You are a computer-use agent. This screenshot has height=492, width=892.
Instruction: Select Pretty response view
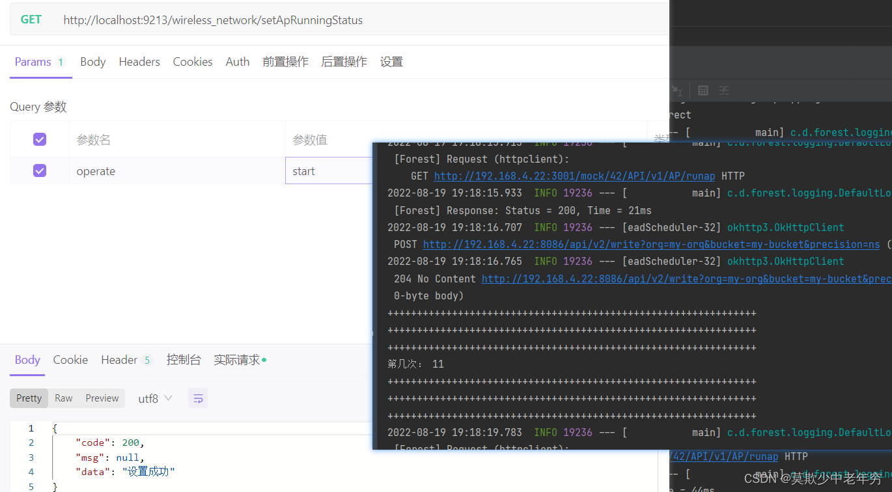(x=29, y=398)
